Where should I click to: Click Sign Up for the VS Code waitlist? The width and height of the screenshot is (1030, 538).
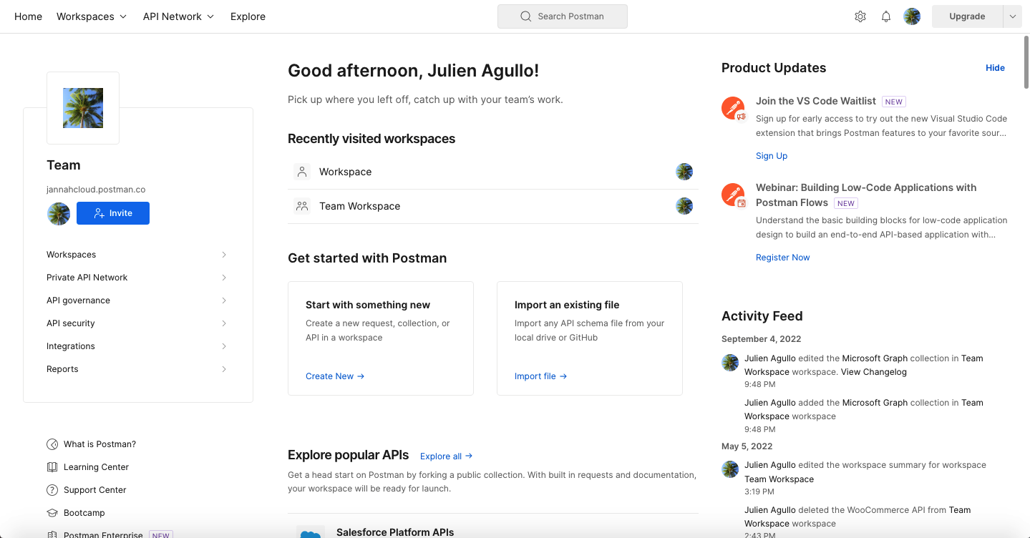771,155
